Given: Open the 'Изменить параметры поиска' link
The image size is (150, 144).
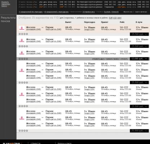Looking at the screenshot, I should [x=6, y=4].
